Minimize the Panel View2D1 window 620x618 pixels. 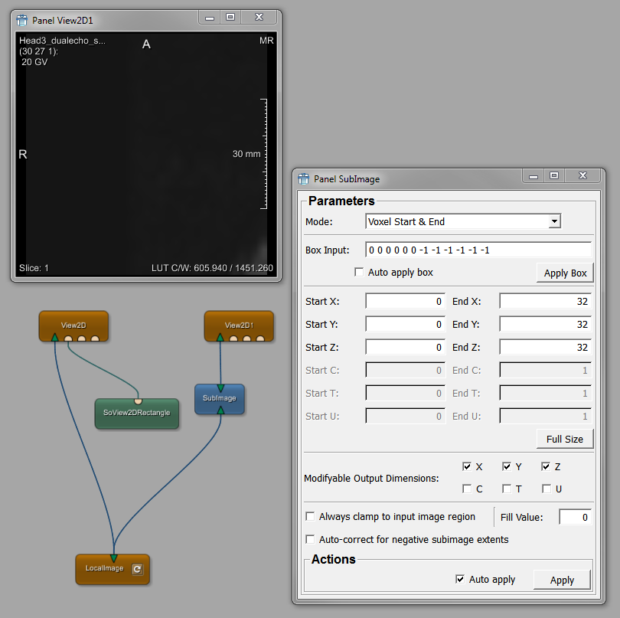209,17
